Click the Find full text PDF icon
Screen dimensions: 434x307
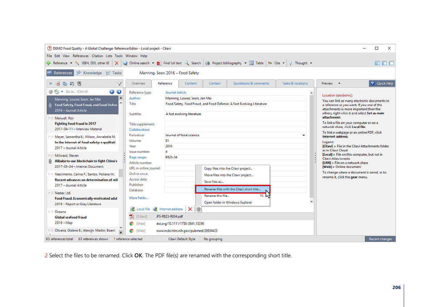[159, 63]
